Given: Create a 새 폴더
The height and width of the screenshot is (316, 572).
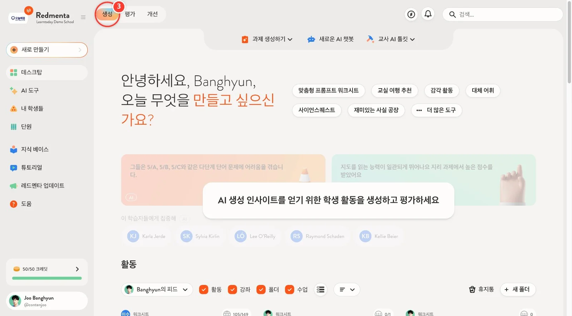Looking at the screenshot, I should pyautogui.click(x=518, y=290).
